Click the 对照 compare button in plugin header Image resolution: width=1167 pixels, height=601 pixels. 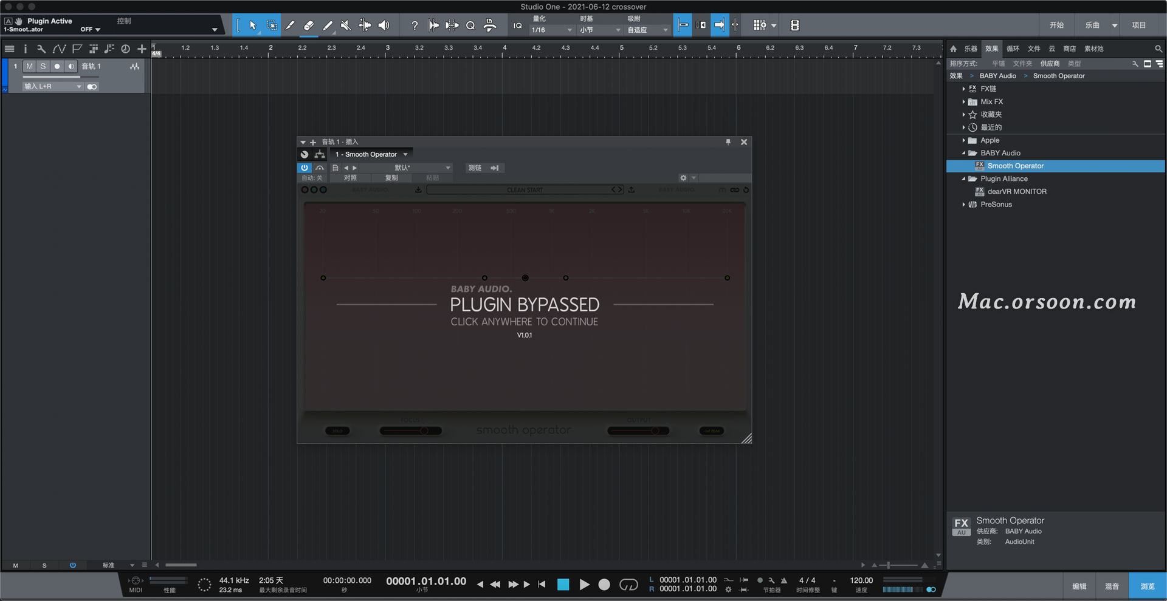350,178
